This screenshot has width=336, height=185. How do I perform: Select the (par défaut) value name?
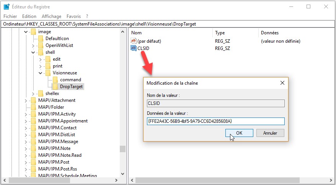(149, 41)
